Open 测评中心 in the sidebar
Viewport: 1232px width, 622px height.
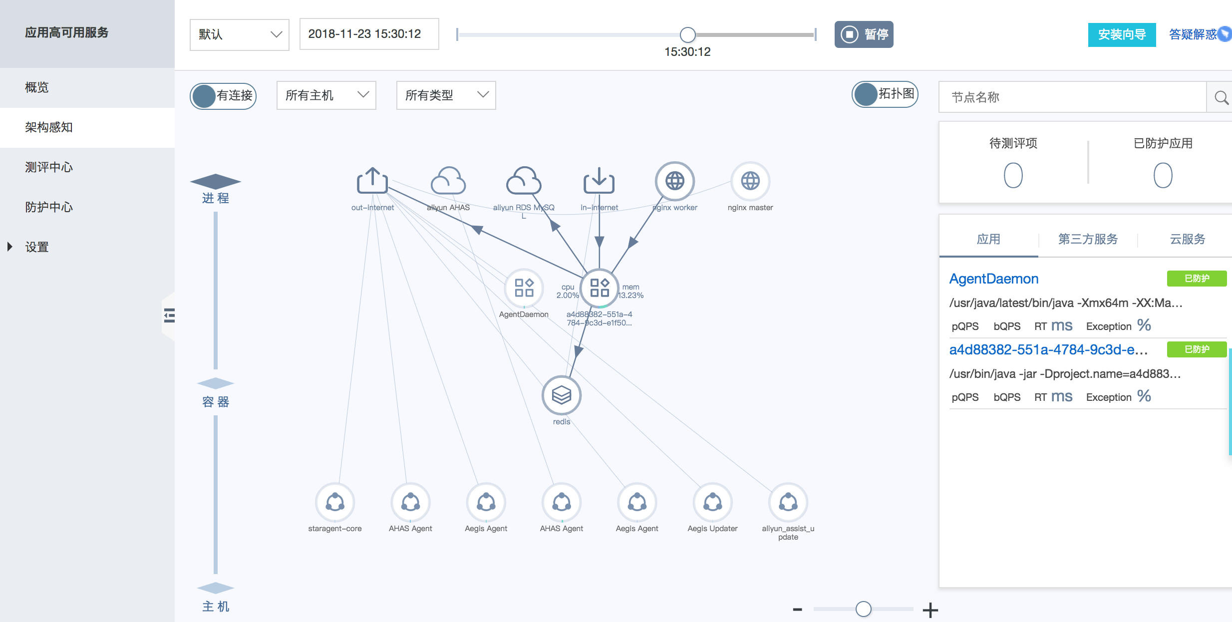tap(49, 167)
